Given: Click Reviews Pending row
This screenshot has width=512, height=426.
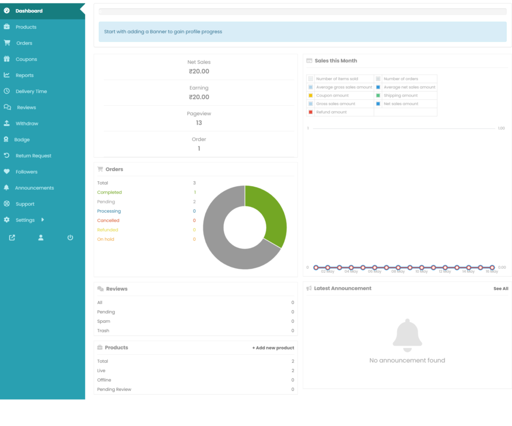Looking at the screenshot, I should click(x=195, y=312).
